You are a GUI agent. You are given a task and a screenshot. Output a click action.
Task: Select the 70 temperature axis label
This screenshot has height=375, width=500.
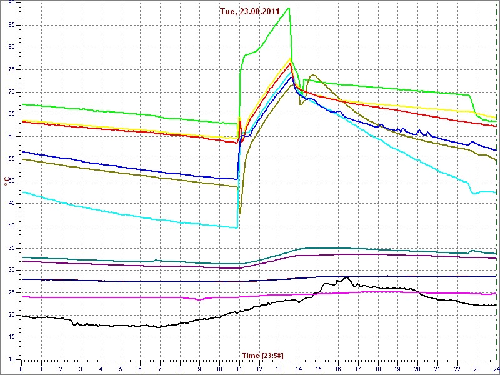(11, 92)
